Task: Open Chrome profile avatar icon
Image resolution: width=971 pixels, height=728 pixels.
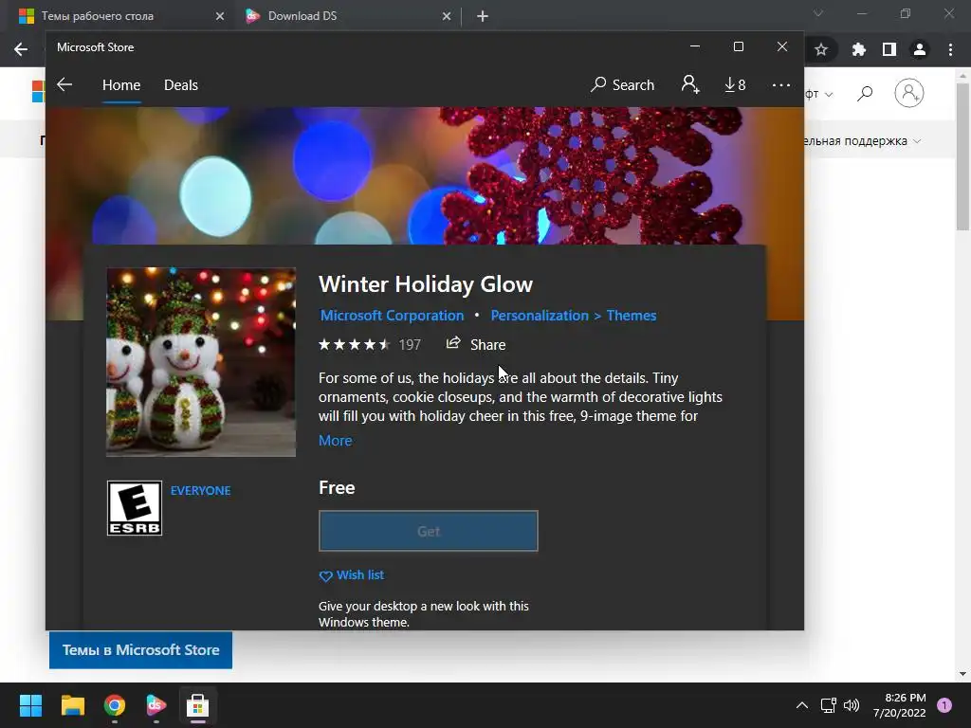Action: click(x=920, y=49)
